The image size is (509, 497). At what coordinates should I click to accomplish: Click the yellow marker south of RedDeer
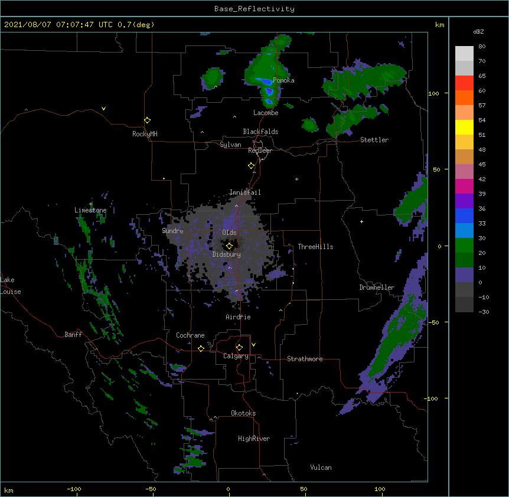pyautogui.click(x=252, y=166)
